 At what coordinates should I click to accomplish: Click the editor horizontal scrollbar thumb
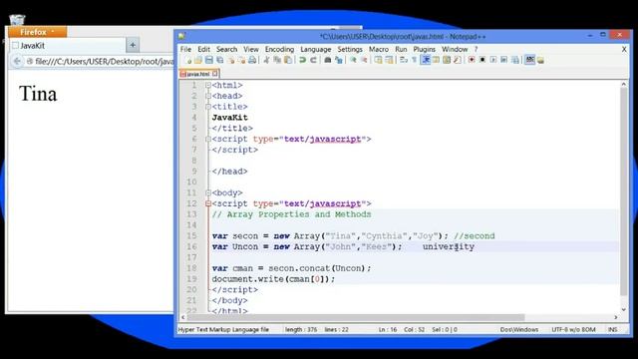[355, 317]
